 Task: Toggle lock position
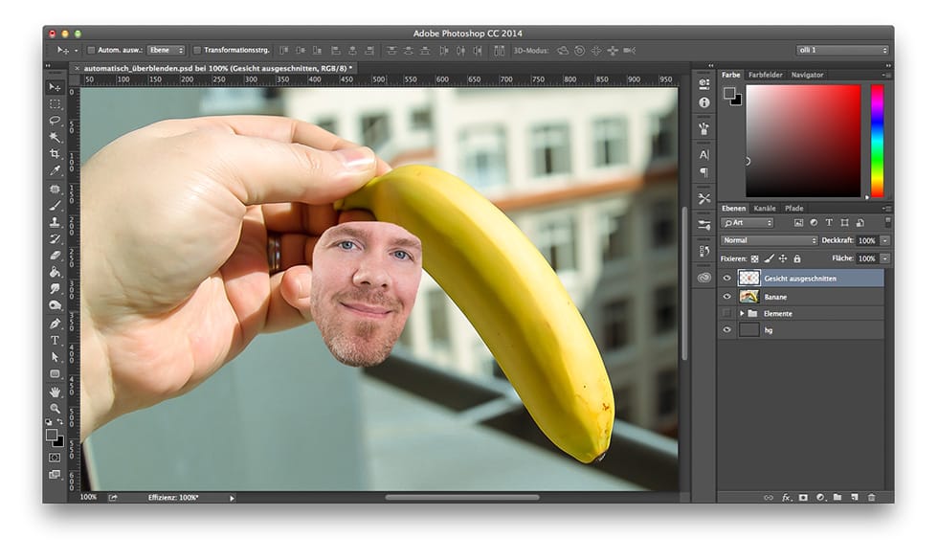[x=783, y=259]
